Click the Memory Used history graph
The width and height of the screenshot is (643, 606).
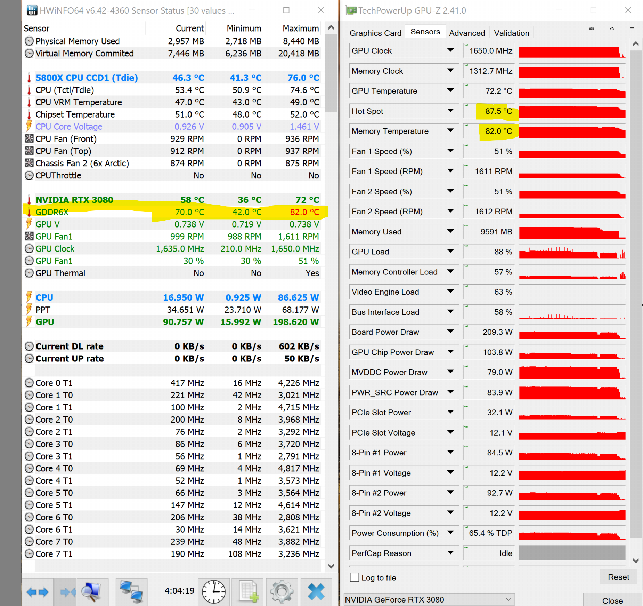click(x=572, y=232)
